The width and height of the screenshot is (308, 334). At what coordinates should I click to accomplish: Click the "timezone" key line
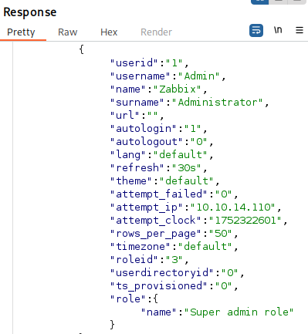click(x=174, y=246)
